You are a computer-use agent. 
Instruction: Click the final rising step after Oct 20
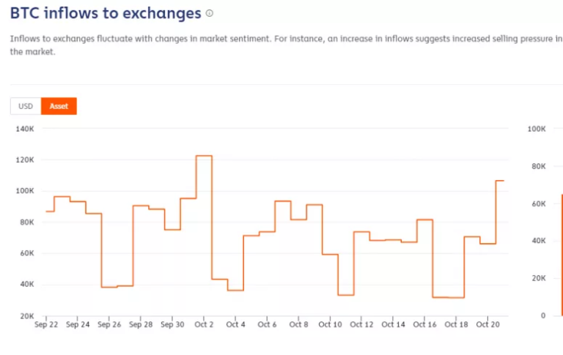(500, 181)
